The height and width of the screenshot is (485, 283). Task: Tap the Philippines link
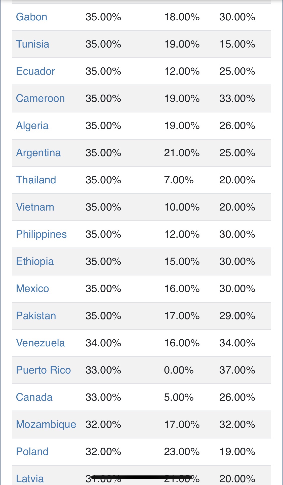click(x=42, y=234)
